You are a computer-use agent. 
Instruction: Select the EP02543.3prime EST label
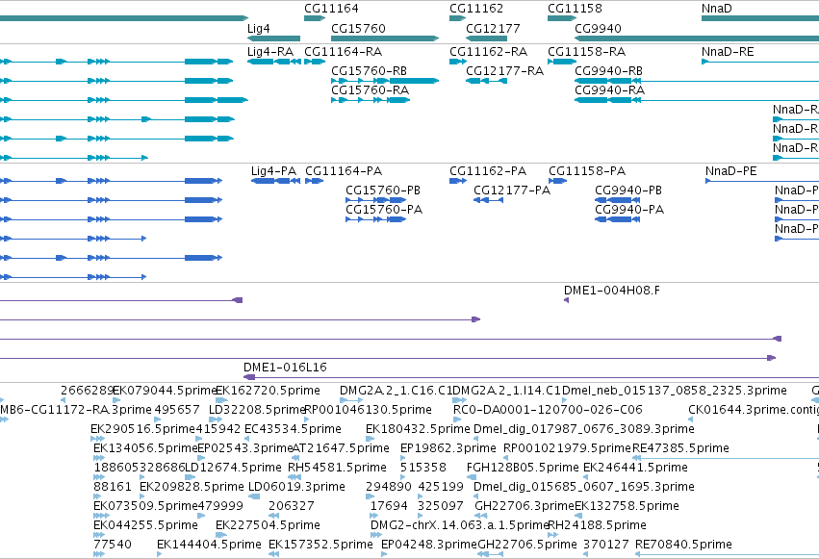(x=245, y=448)
